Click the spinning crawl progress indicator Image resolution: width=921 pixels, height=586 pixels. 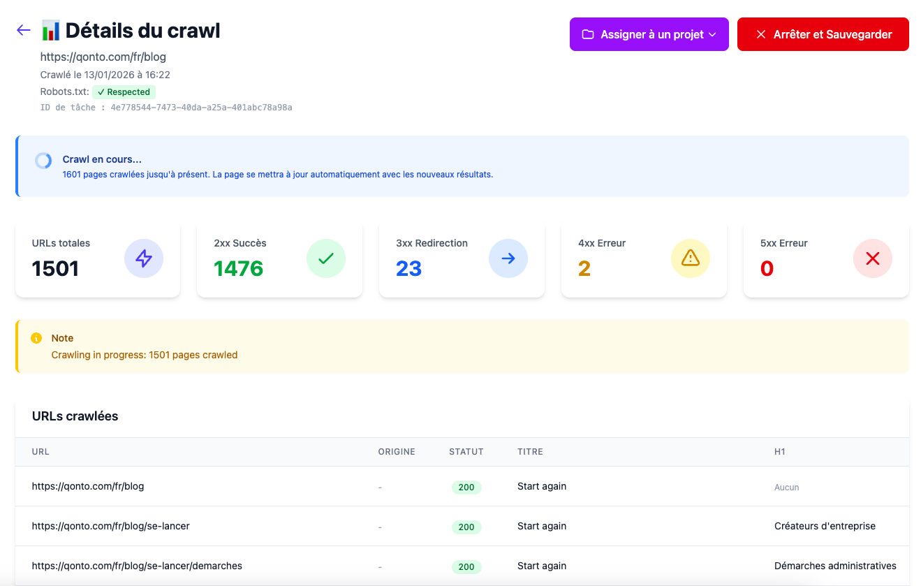coord(43,160)
